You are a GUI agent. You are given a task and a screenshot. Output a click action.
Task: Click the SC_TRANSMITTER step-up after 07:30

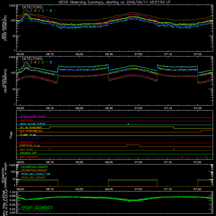coord(201,131)
